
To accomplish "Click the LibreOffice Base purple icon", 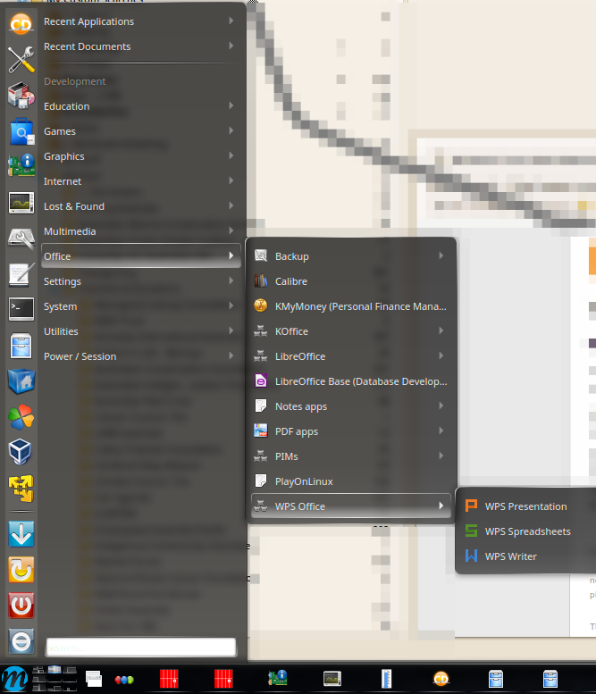I will 261,381.
